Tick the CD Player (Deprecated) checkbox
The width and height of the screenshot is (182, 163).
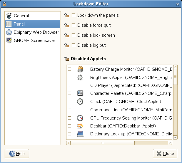69,85
